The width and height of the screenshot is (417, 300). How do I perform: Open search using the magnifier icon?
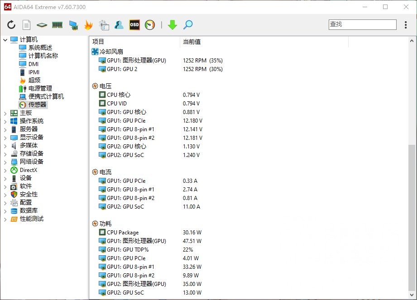[187, 25]
